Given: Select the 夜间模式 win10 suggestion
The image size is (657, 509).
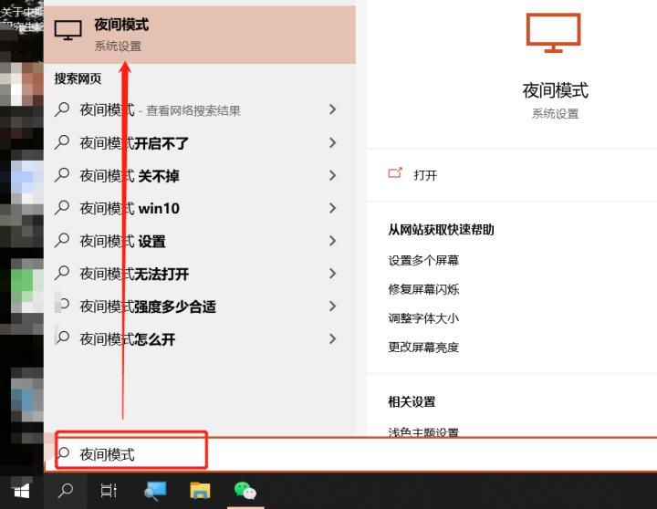Looking at the screenshot, I should pyautogui.click(x=200, y=208).
